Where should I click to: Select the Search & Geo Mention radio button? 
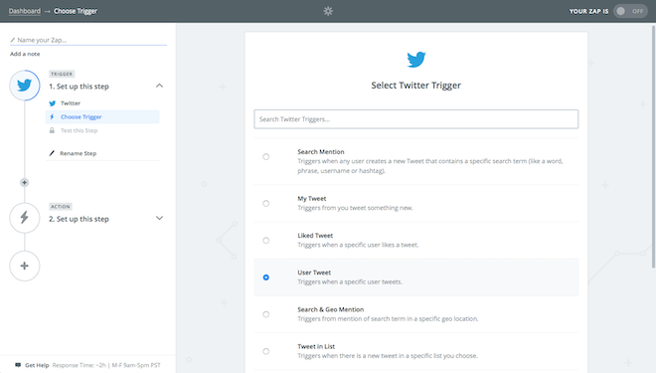point(266,314)
